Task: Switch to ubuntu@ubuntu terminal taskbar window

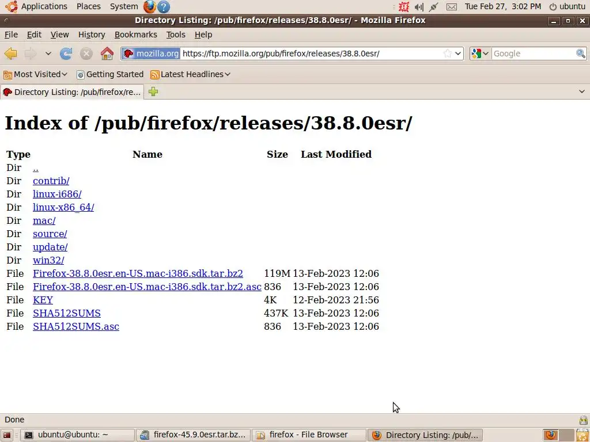Action: tap(77, 435)
